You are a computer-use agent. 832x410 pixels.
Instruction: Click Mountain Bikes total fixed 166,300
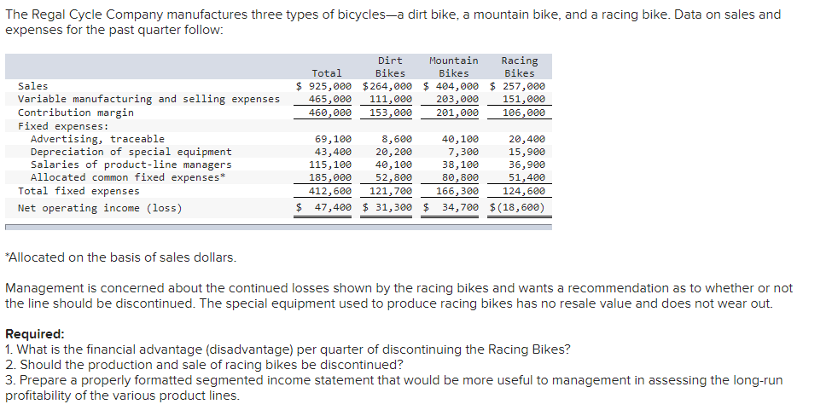pos(457,191)
